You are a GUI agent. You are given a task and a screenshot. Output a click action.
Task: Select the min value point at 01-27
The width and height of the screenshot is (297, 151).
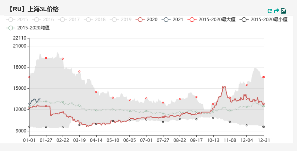point(46,127)
